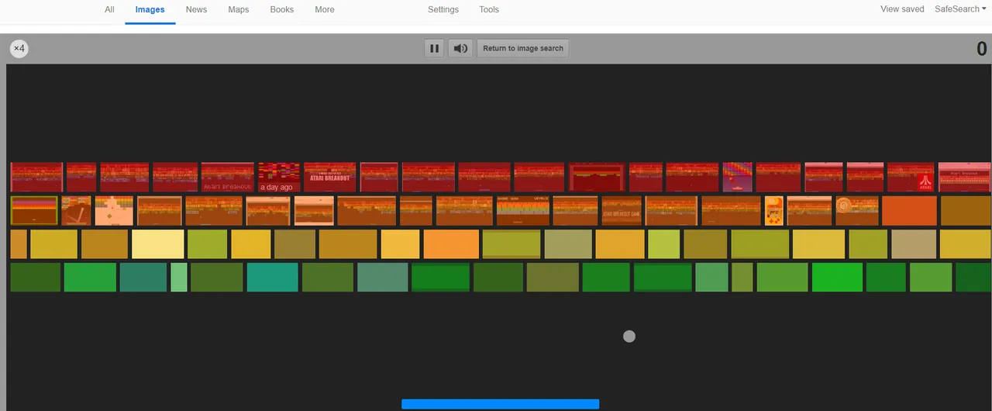
Task: Click the tan beige brick in yellow row
Action: coord(914,244)
